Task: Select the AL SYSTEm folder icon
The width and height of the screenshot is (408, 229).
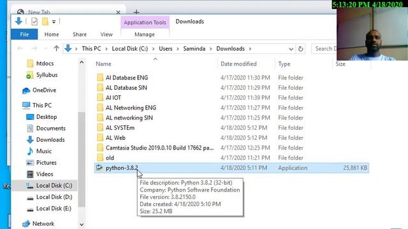Action: pyautogui.click(x=100, y=128)
